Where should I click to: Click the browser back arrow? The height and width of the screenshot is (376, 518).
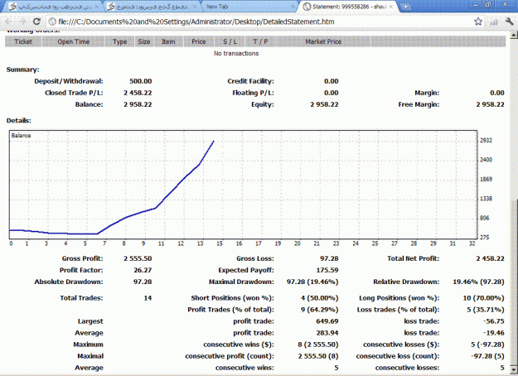point(8,22)
